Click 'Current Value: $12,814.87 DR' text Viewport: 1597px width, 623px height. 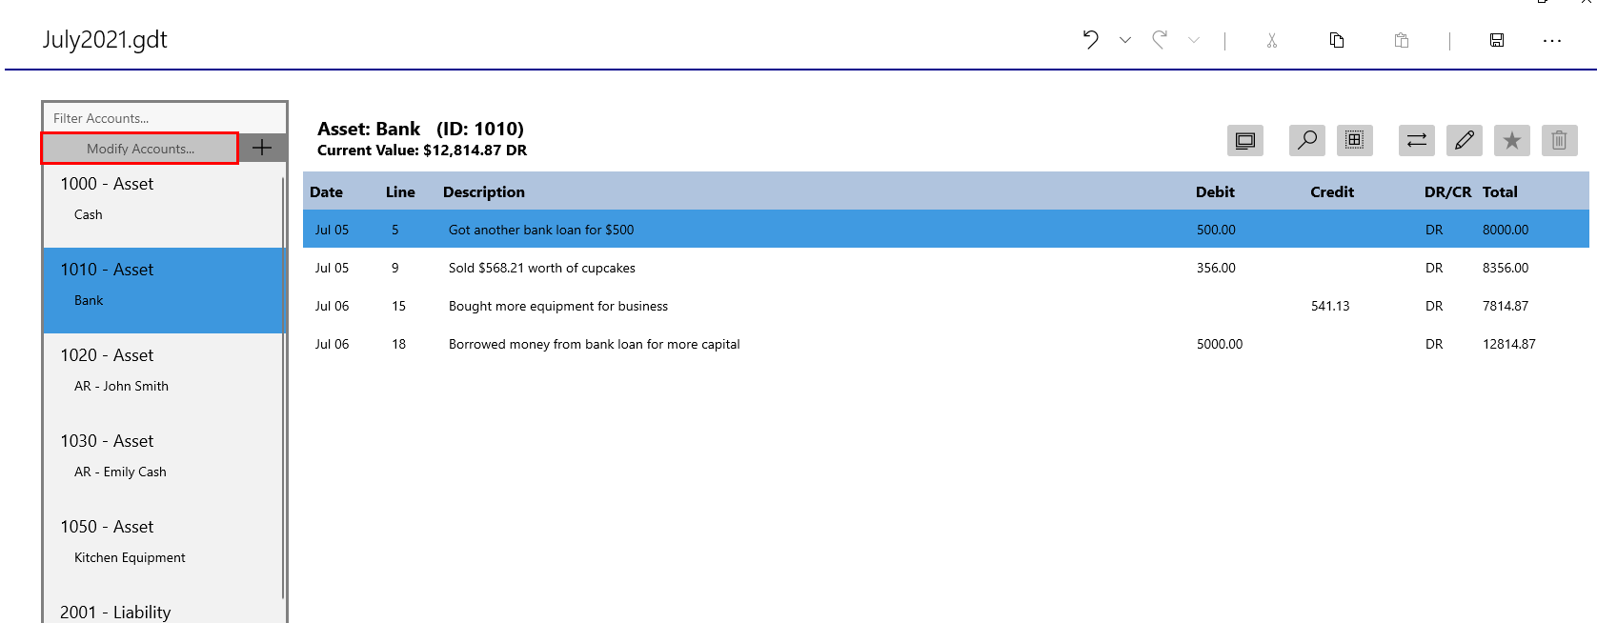point(422,151)
